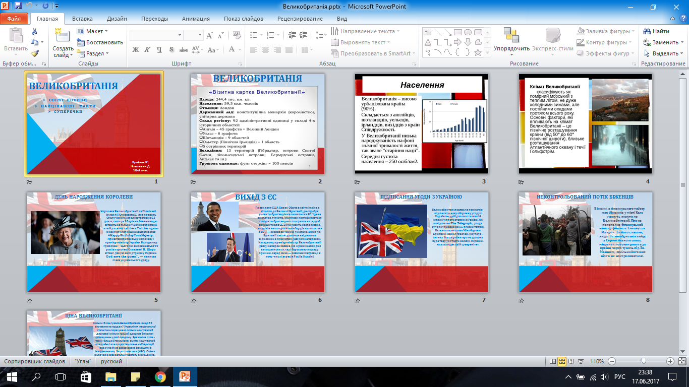Fit slides to the current window
Image resolution: width=689 pixels, height=387 pixels.
click(x=682, y=361)
